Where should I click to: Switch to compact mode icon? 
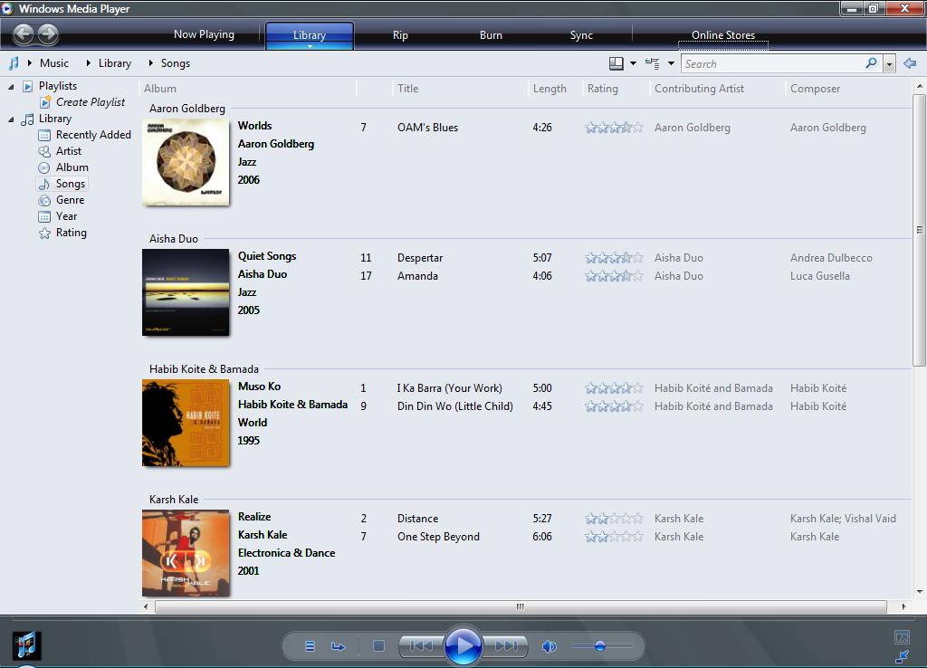903,656
